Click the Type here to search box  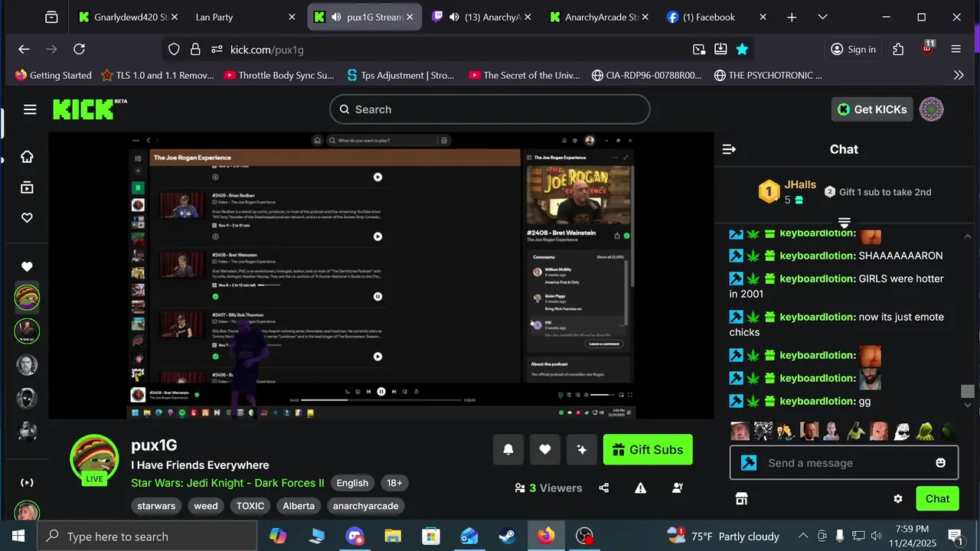pyautogui.click(x=147, y=536)
